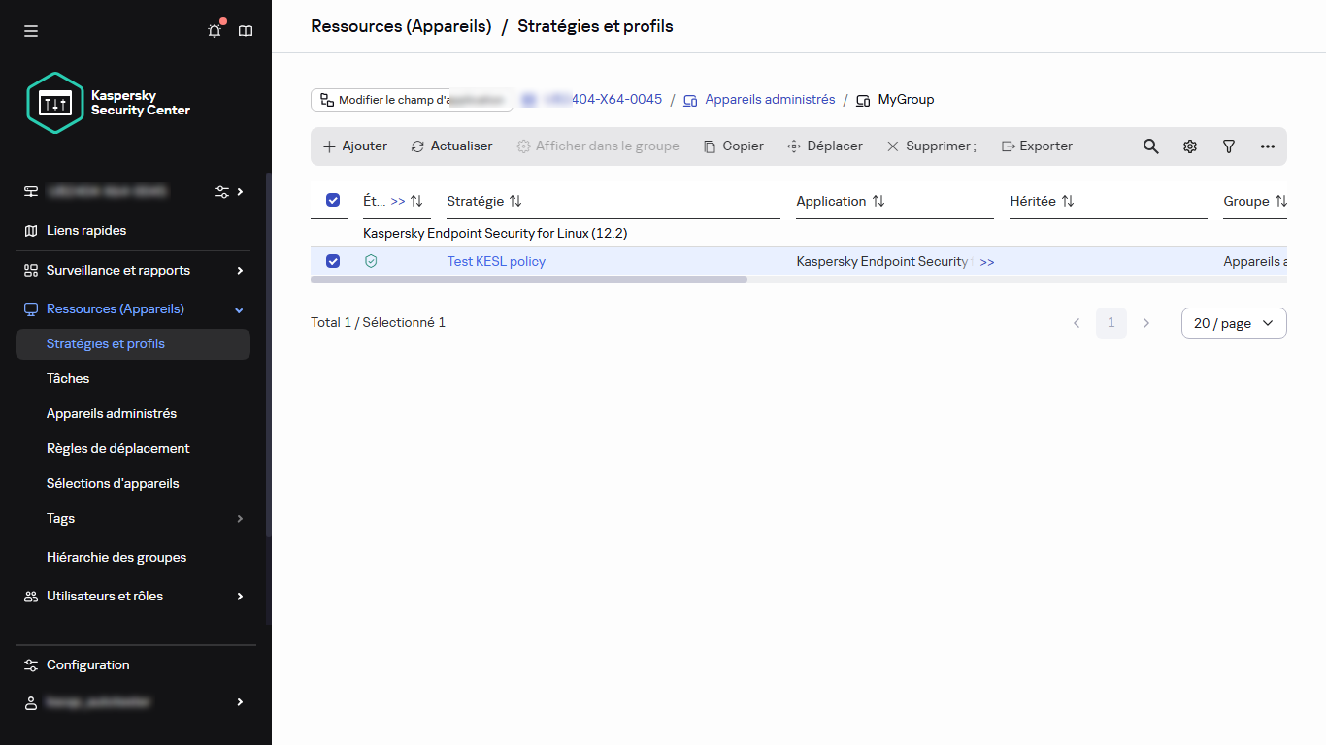Image resolution: width=1326 pixels, height=745 pixels.
Task: Click the table horizontal scrollbar
Action: coord(529,279)
